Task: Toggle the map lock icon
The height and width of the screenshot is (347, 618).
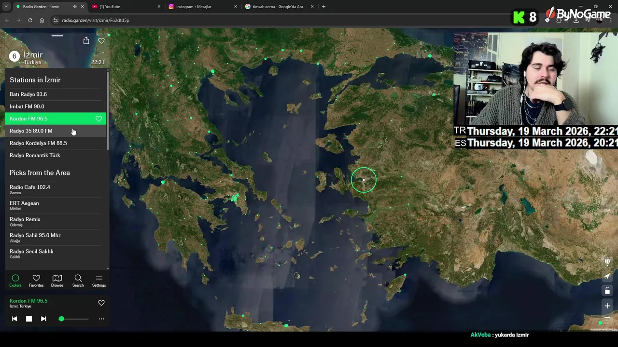Action: (607, 291)
